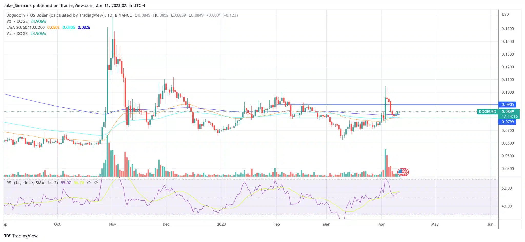Select the RSI (14, close, SMA, 14, 2) legend
The height and width of the screenshot is (242, 525).
(x=32, y=183)
